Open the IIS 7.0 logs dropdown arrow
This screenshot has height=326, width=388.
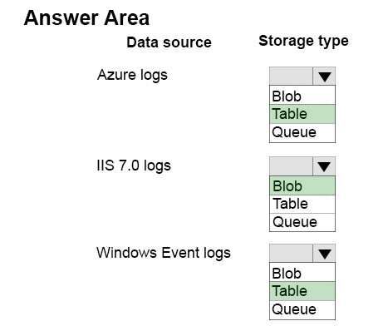pyautogui.click(x=324, y=166)
